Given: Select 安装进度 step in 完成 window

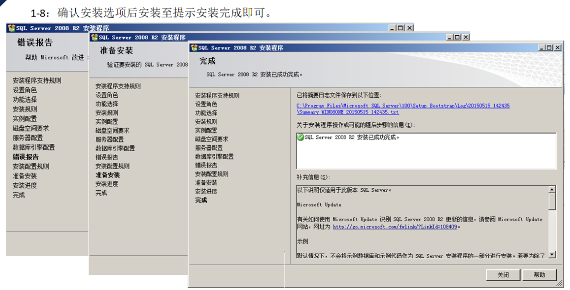Looking at the screenshot, I should tap(206, 191).
